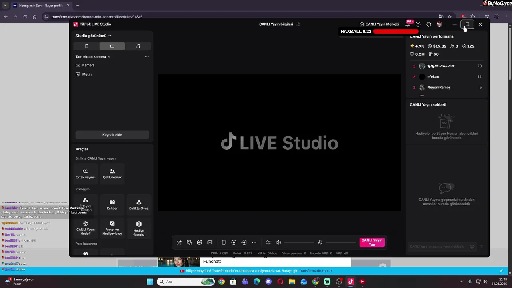
Task: Click the phone preview icon in bottom toolbar
Action: (224, 242)
